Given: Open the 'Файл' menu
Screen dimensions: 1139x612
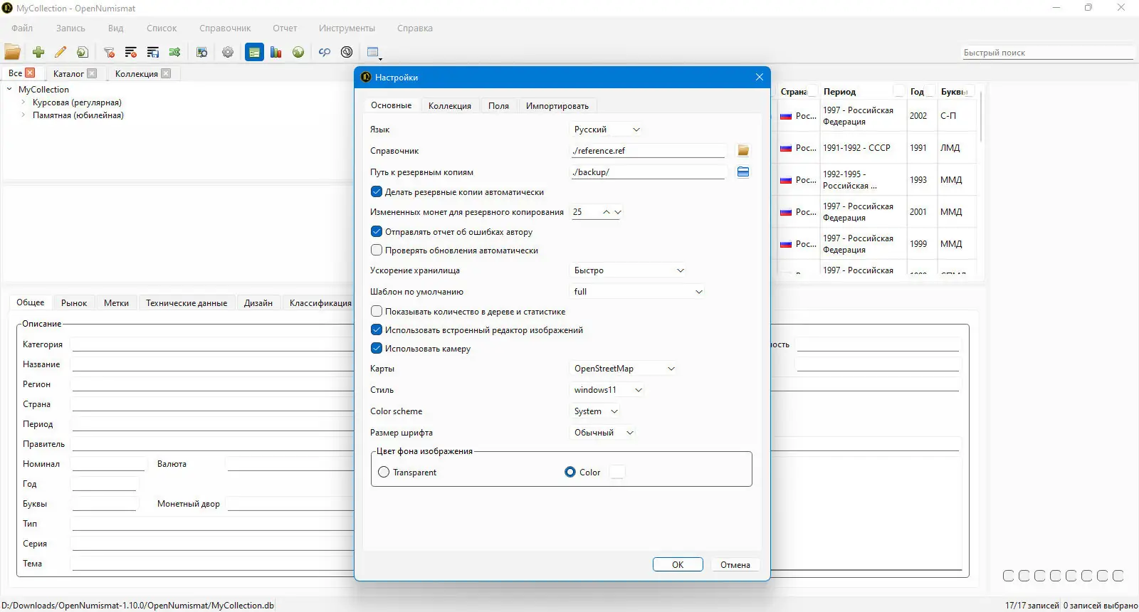Looking at the screenshot, I should tap(22, 28).
